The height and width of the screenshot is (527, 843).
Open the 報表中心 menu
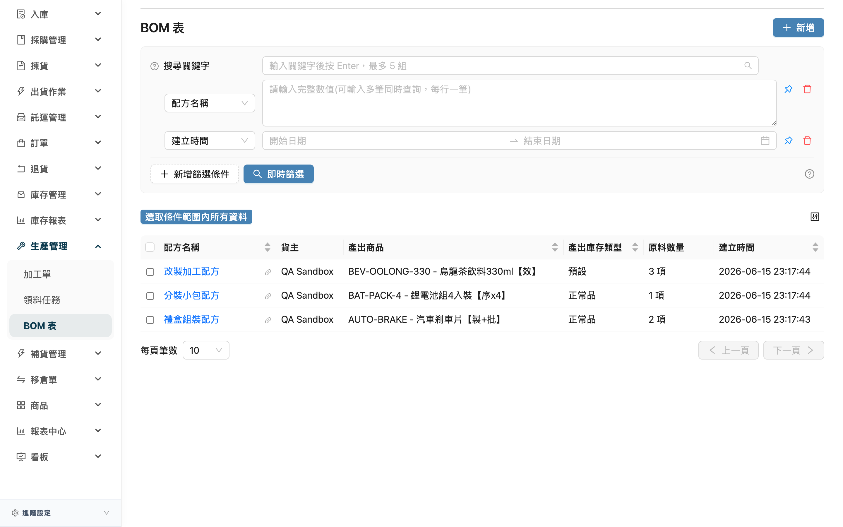pos(61,431)
